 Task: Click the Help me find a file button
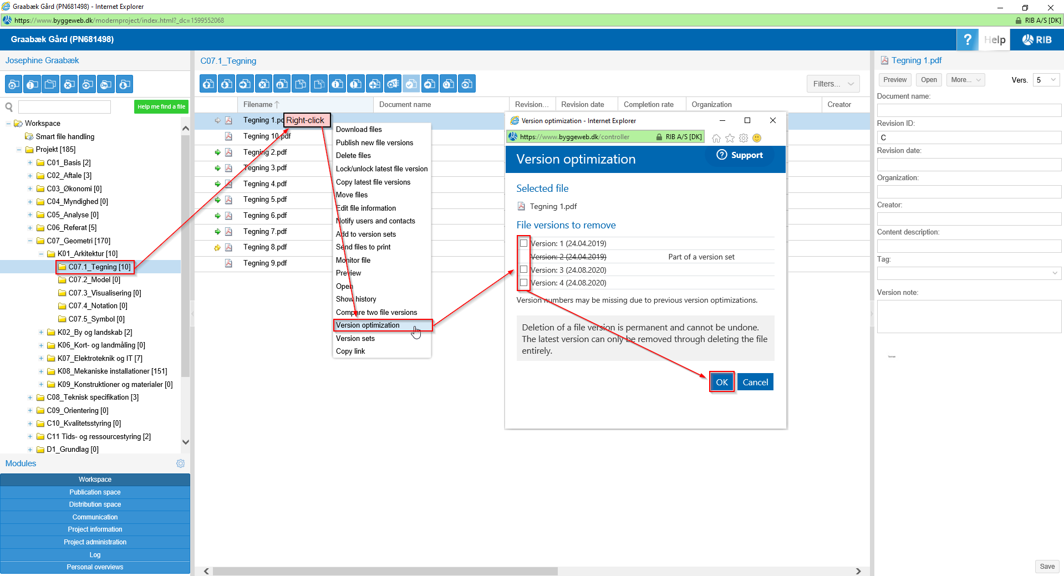pyautogui.click(x=161, y=107)
